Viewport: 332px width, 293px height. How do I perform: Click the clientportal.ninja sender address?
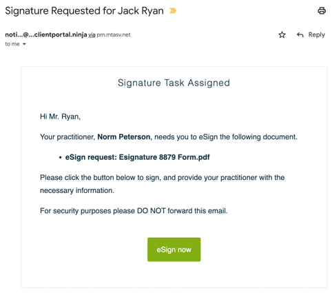coord(46,34)
